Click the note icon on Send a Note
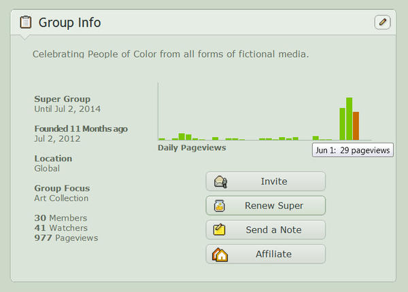The height and width of the screenshot is (292, 408). click(x=220, y=230)
